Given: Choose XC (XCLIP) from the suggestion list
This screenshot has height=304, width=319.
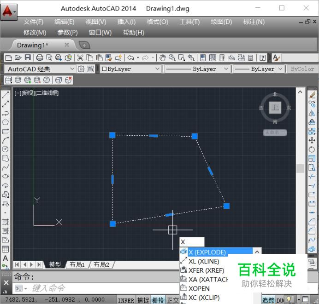Looking at the screenshot, I should 204,298.
